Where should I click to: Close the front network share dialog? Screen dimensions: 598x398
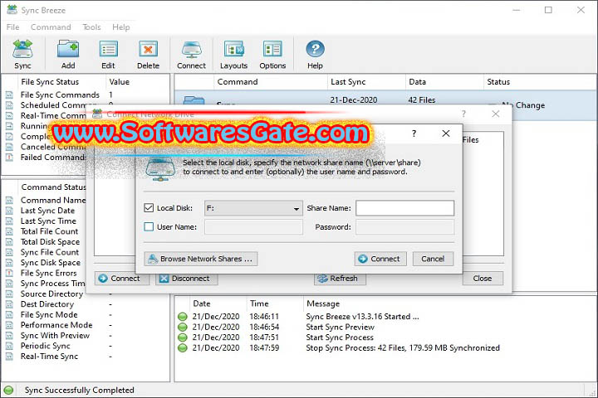tap(445, 133)
